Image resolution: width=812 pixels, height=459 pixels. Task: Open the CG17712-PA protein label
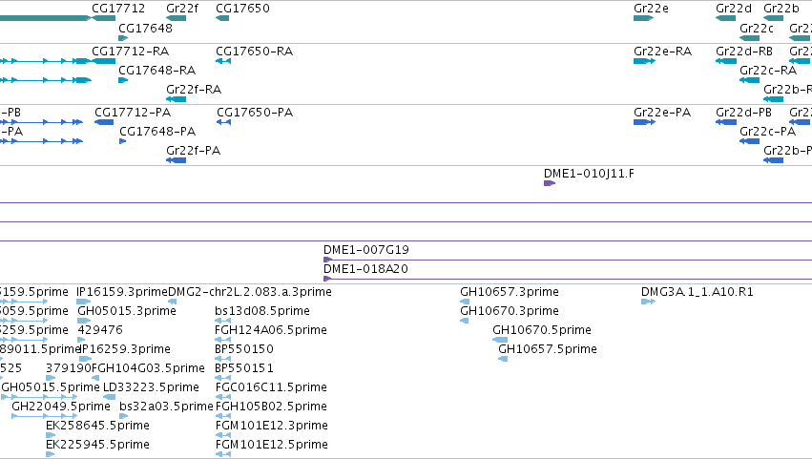tap(133, 113)
